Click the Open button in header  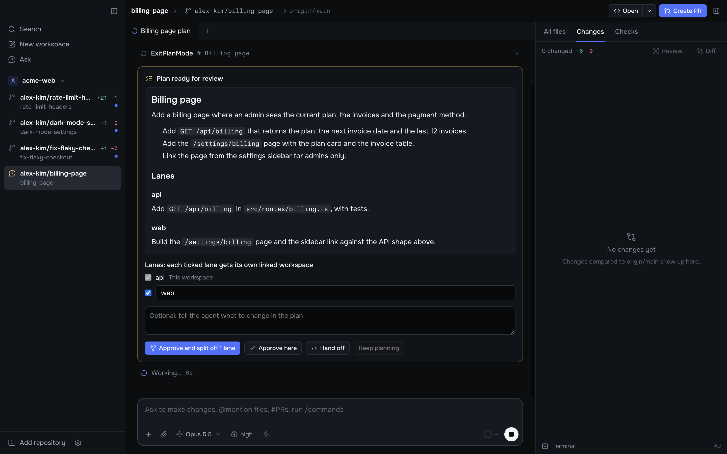626,11
